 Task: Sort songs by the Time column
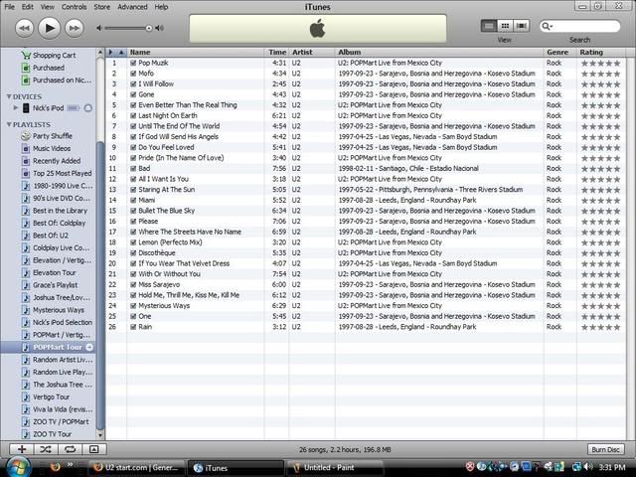point(276,53)
